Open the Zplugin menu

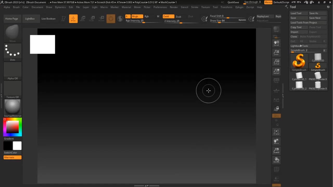point(239,7)
